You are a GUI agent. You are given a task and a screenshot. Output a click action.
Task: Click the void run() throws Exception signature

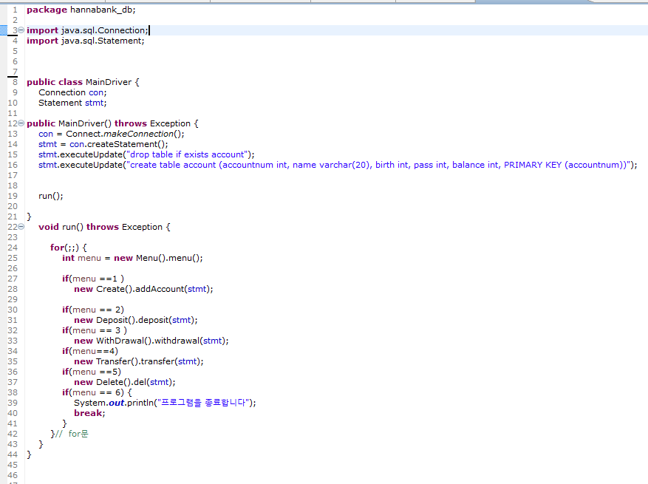(x=104, y=227)
